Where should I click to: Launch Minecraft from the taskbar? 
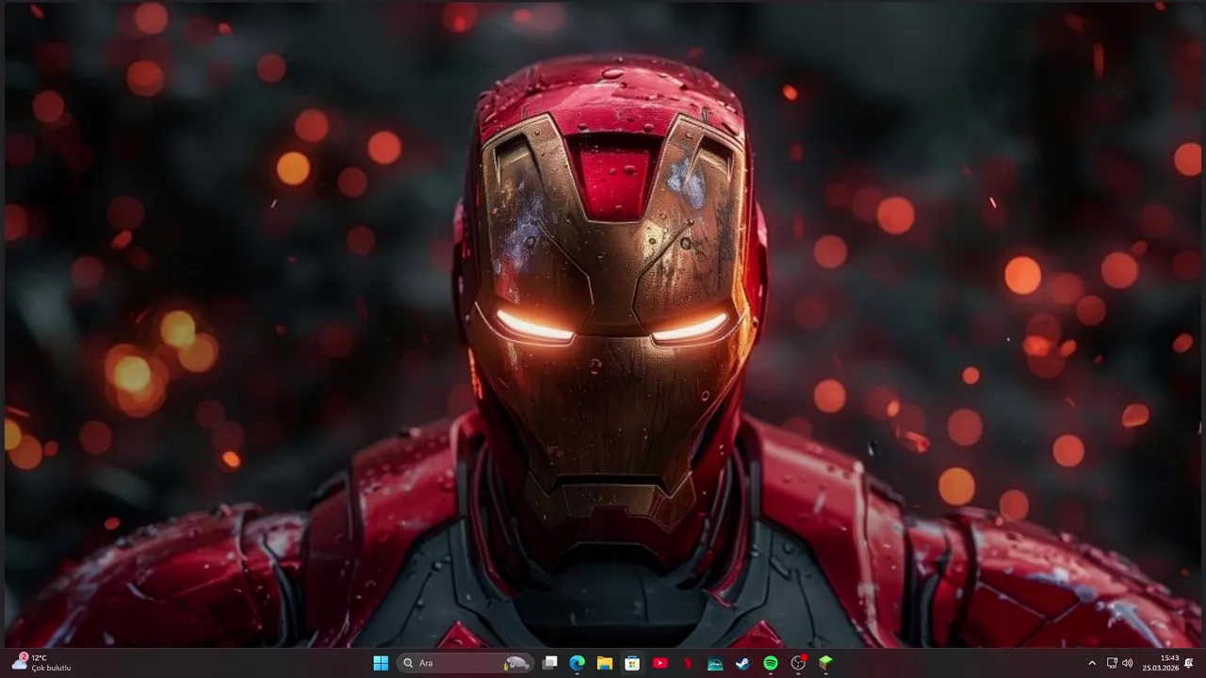[x=825, y=663]
